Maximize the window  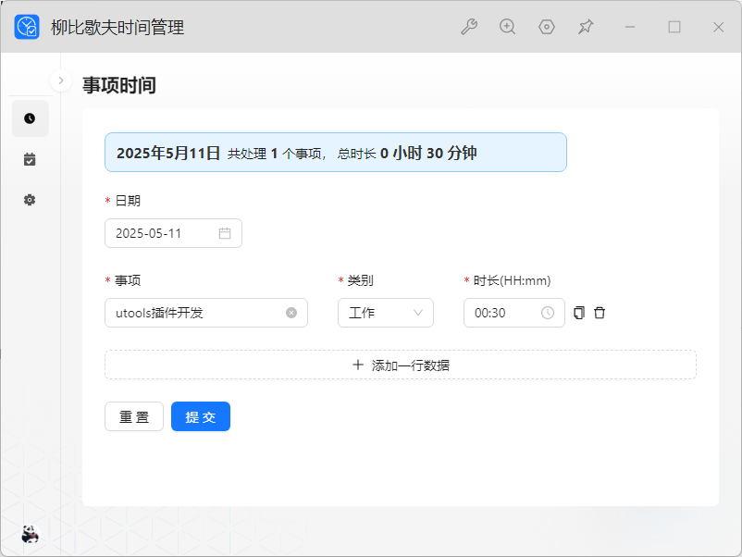tap(674, 27)
